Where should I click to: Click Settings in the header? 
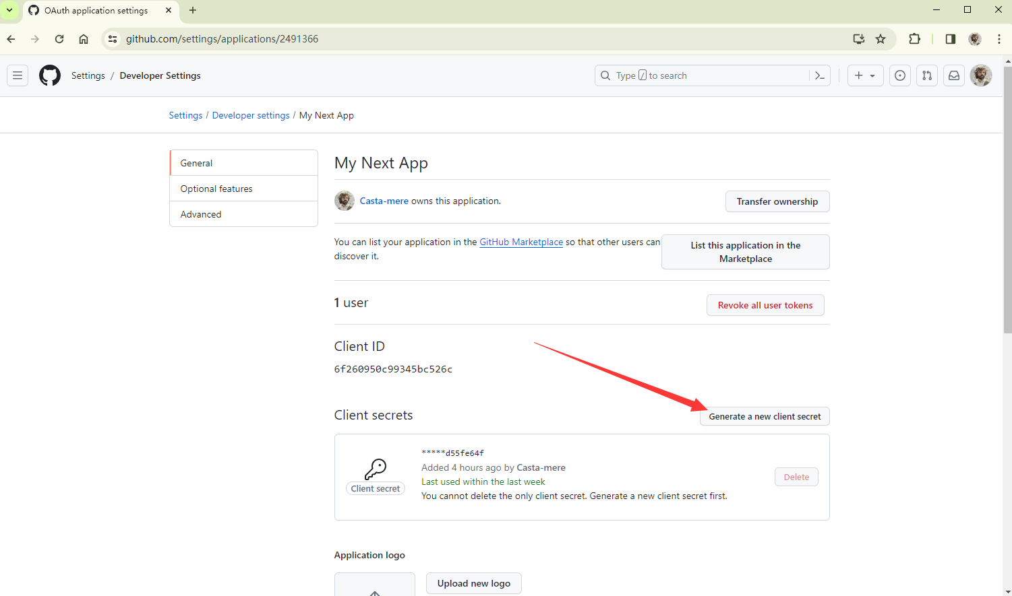[88, 75]
